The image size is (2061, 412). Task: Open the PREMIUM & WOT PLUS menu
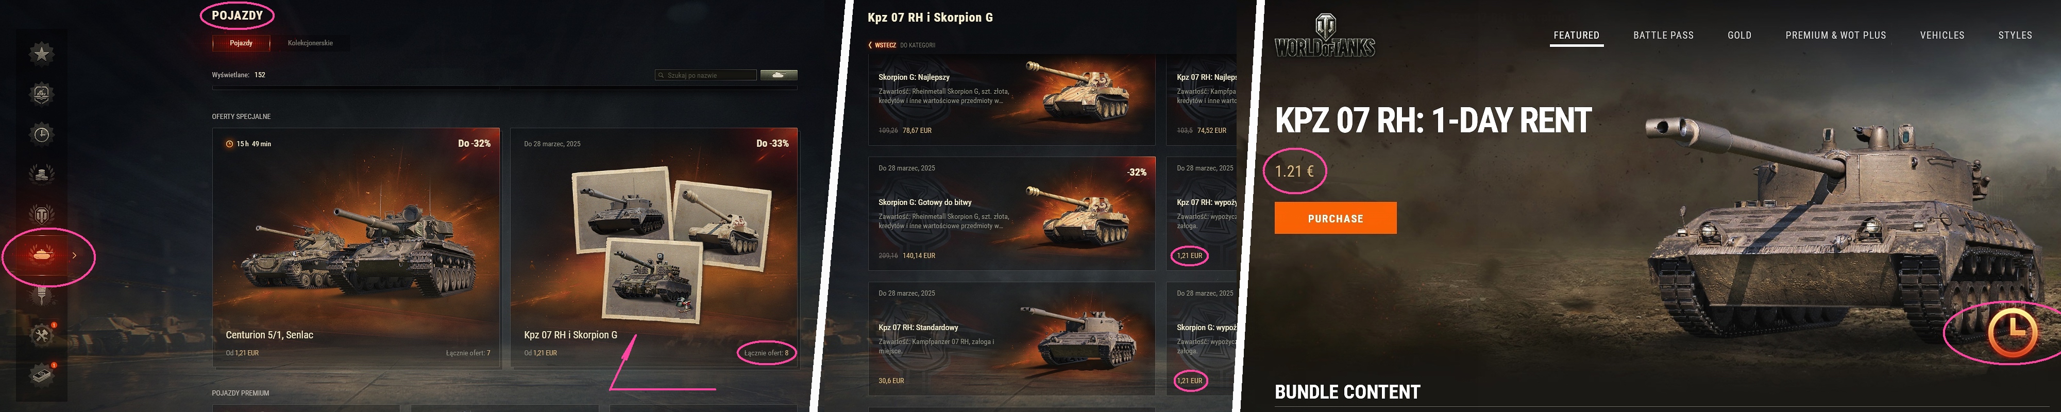click(1835, 35)
